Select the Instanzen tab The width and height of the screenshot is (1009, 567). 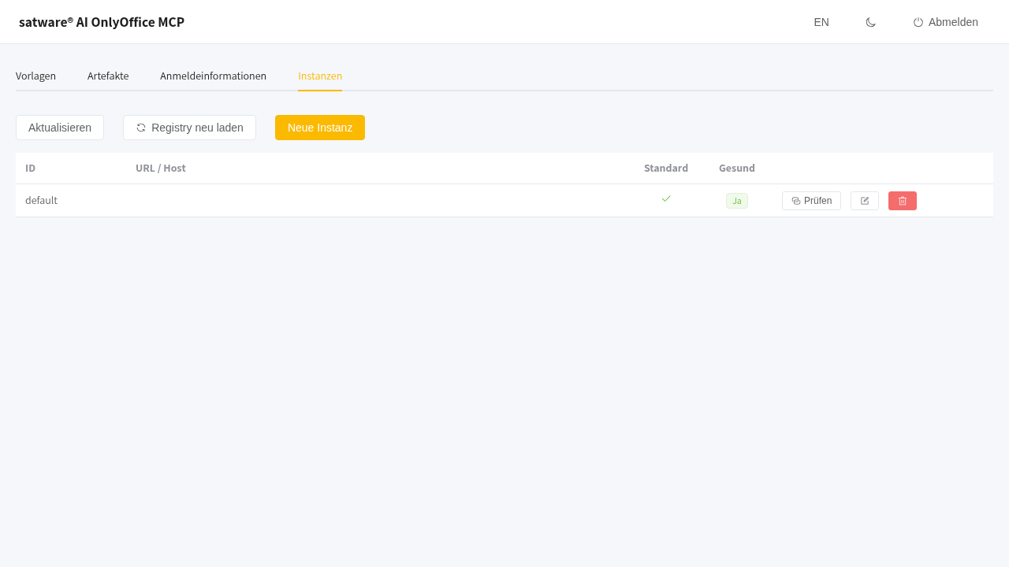[x=320, y=76]
